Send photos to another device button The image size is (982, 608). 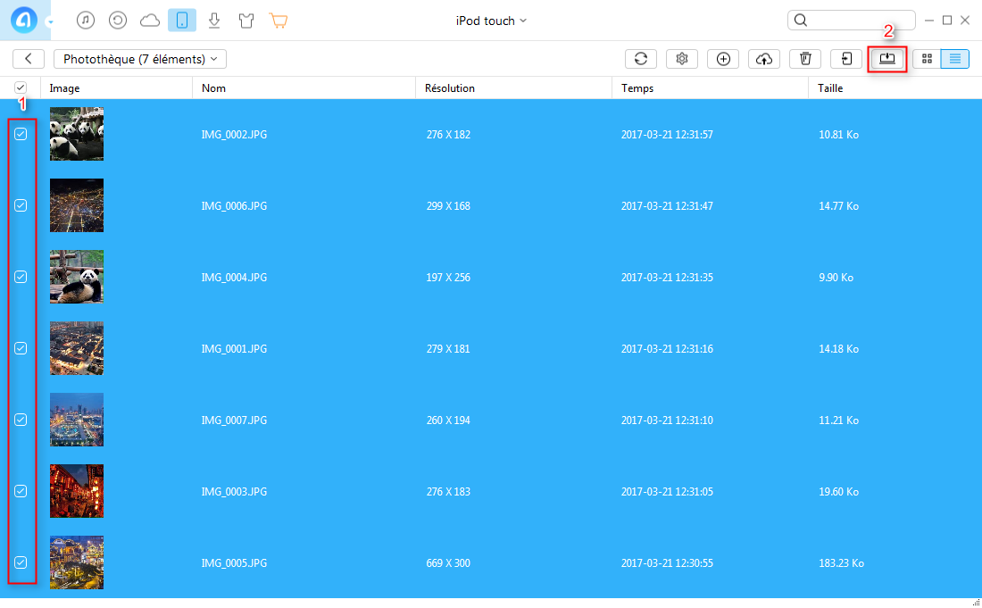pyautogui.click(x=846, y=59)
